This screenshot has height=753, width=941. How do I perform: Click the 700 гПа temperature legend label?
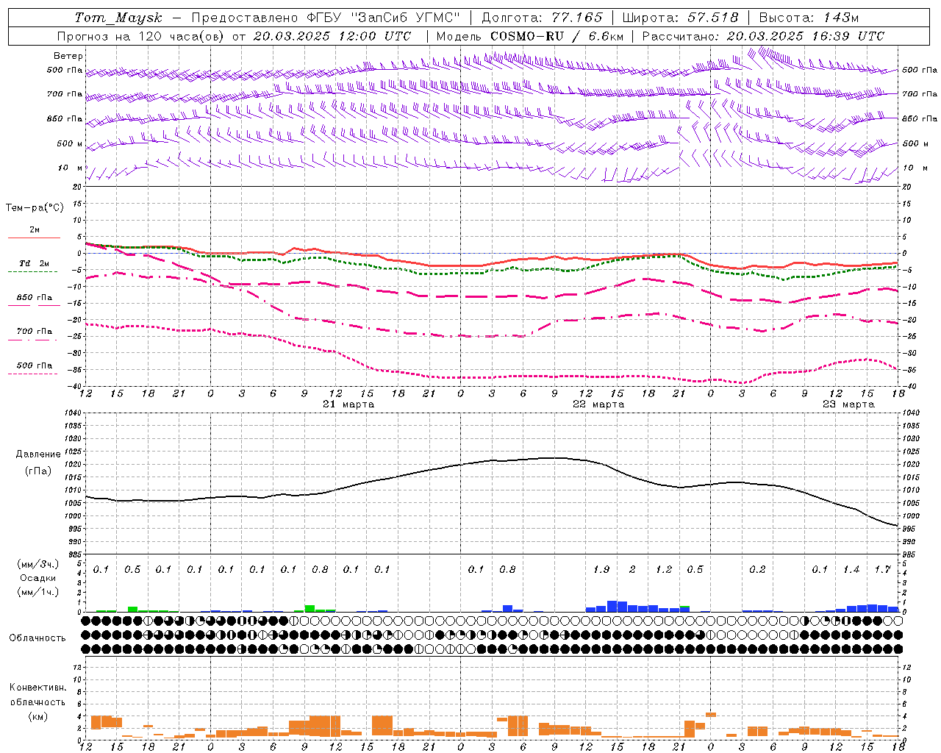[x=35, y=332]
